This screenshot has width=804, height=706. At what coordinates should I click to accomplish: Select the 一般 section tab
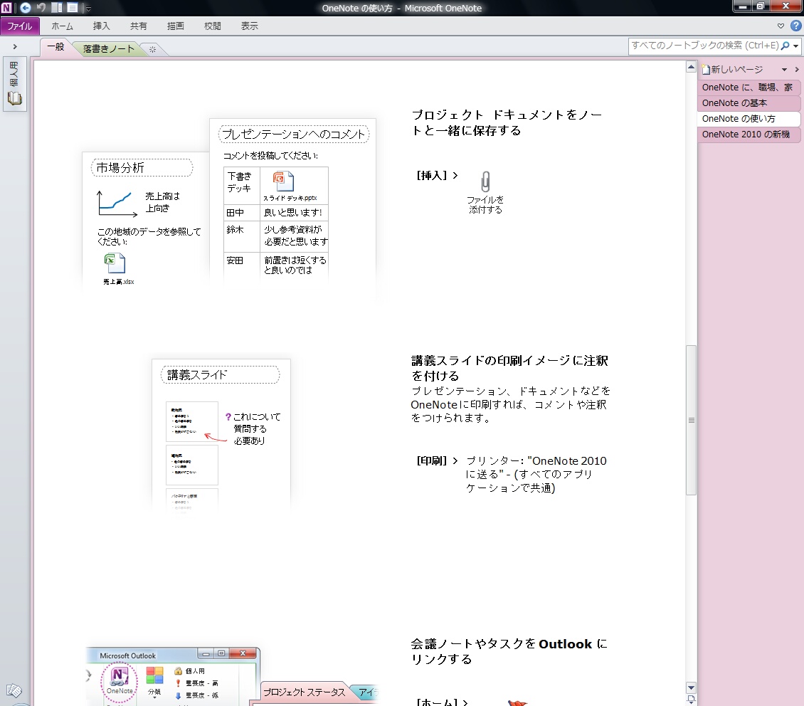55,47
